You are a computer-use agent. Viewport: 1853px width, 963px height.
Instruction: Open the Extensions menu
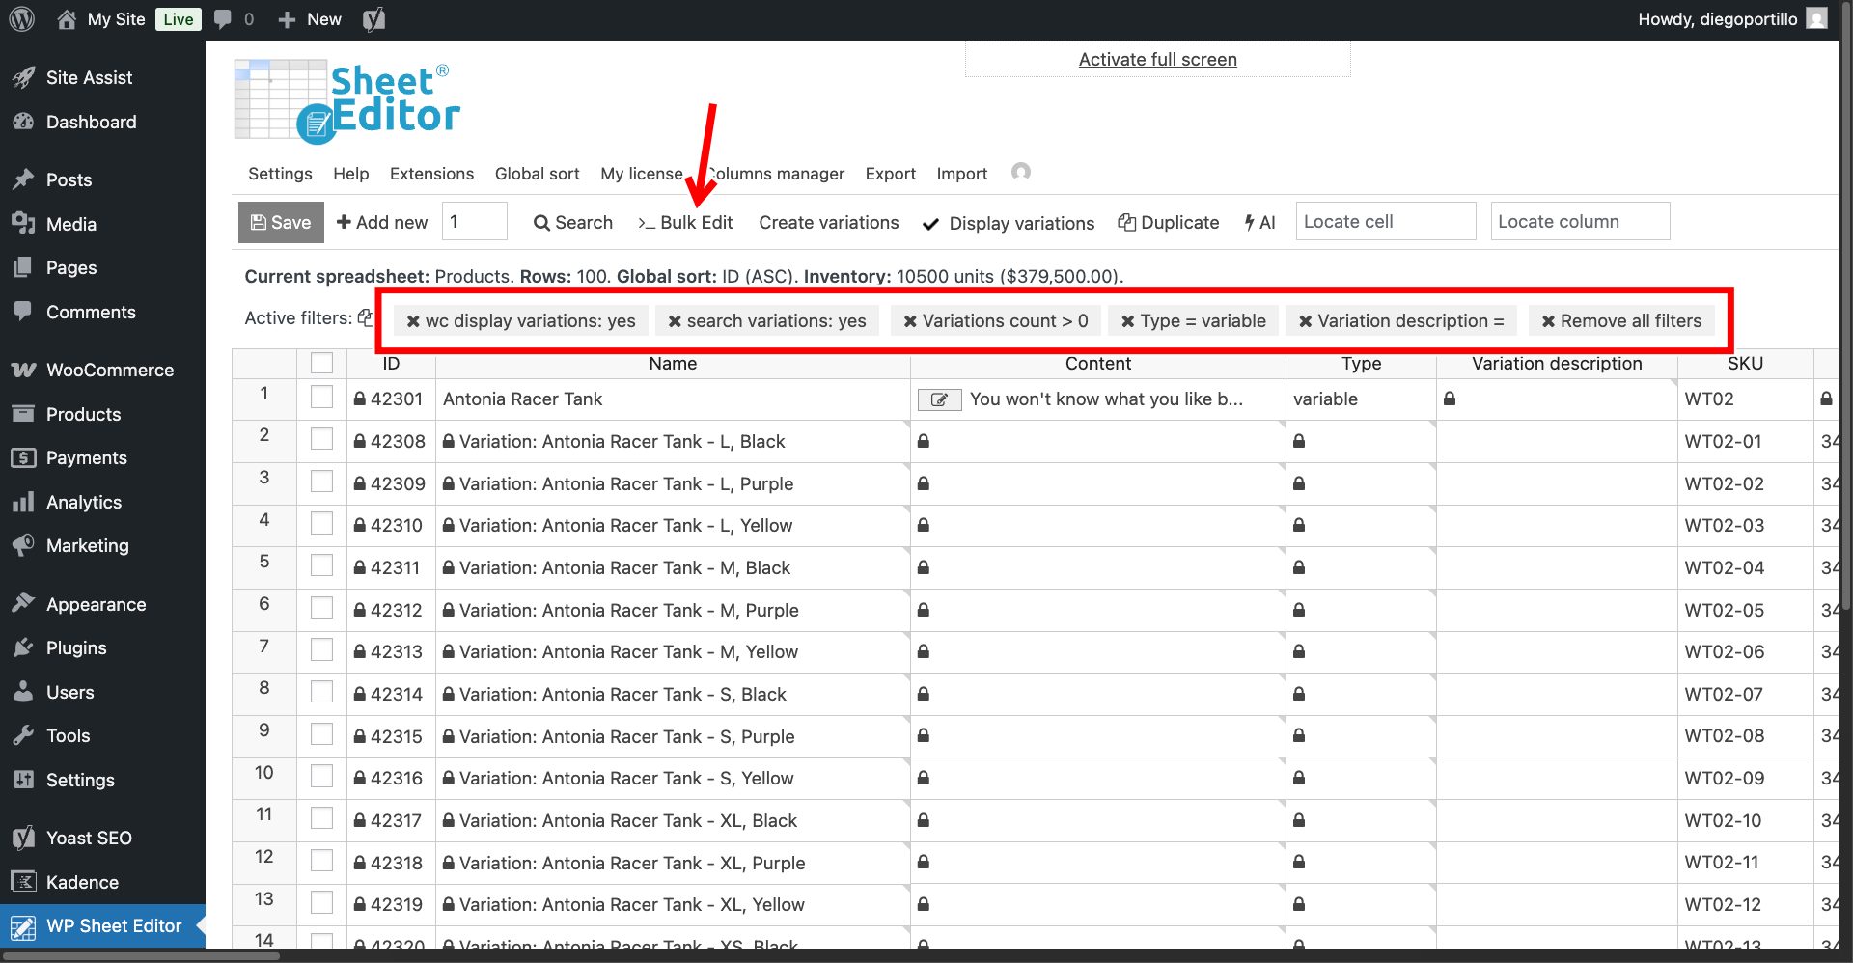point(431,174)
